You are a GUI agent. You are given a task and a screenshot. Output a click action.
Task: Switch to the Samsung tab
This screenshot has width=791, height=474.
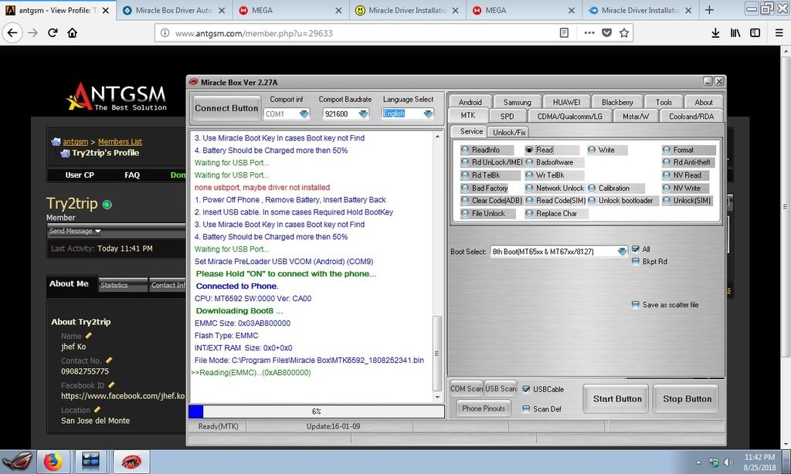517,102
